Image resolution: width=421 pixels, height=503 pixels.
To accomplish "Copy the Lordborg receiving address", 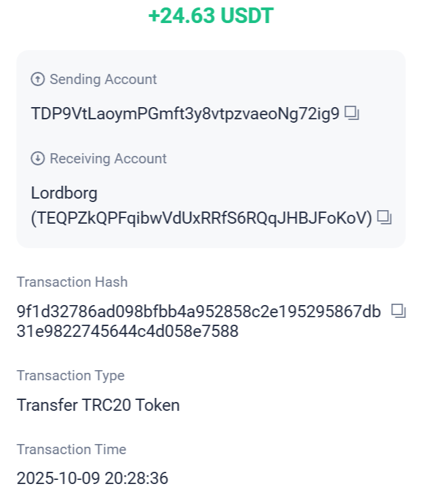I will coord(385,218).
